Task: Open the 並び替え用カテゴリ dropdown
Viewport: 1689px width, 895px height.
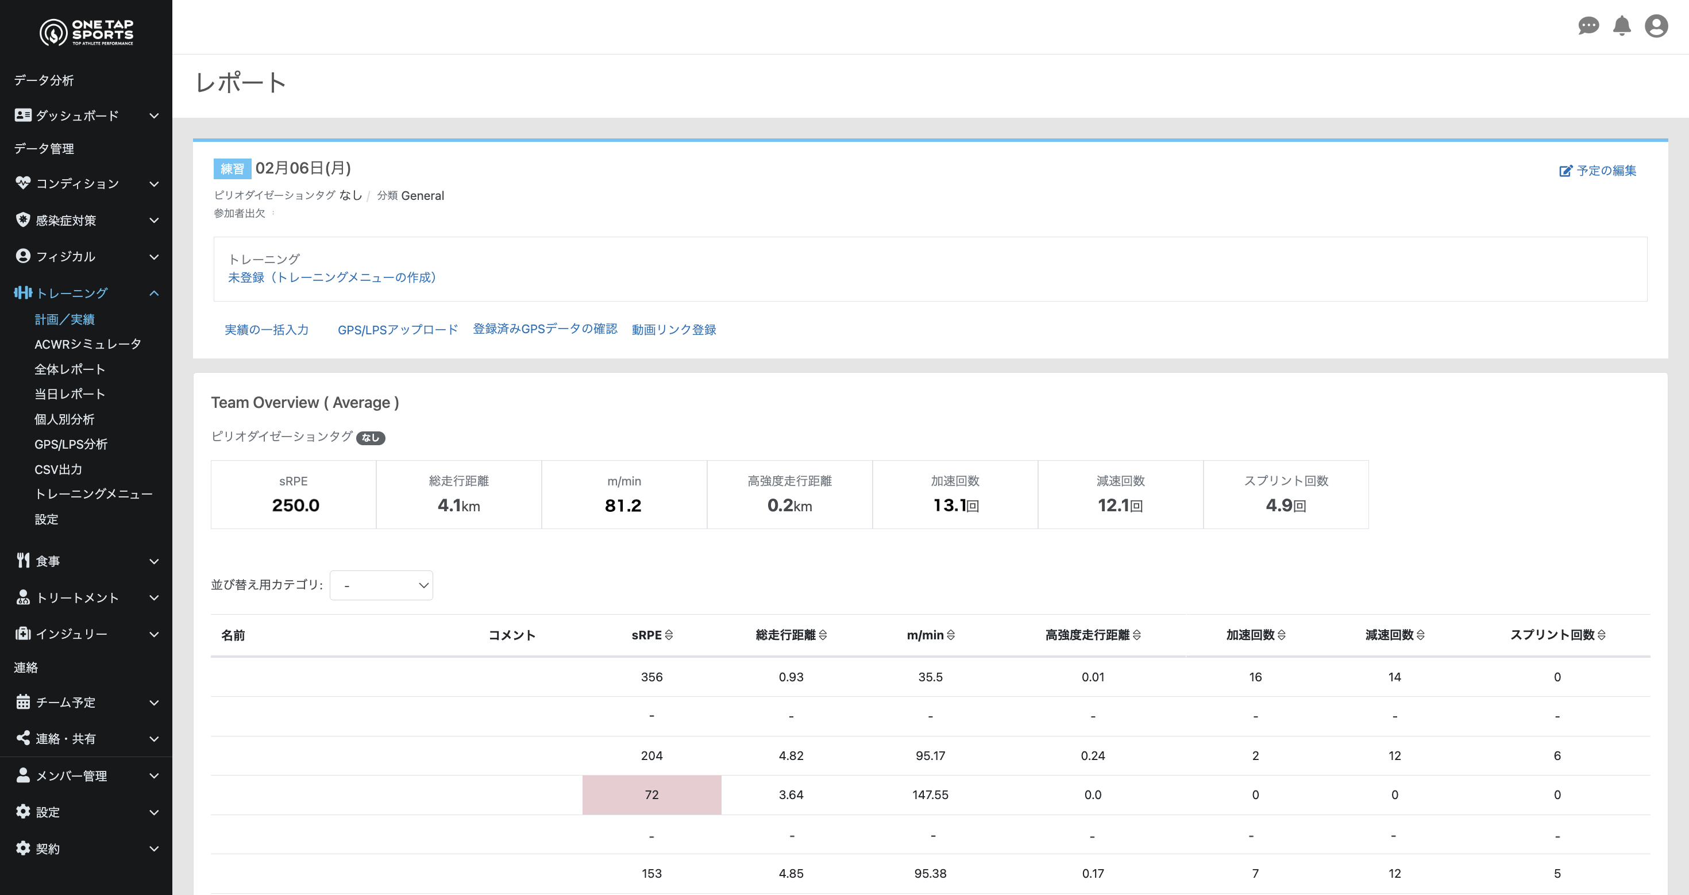Action: coord(381,585)
